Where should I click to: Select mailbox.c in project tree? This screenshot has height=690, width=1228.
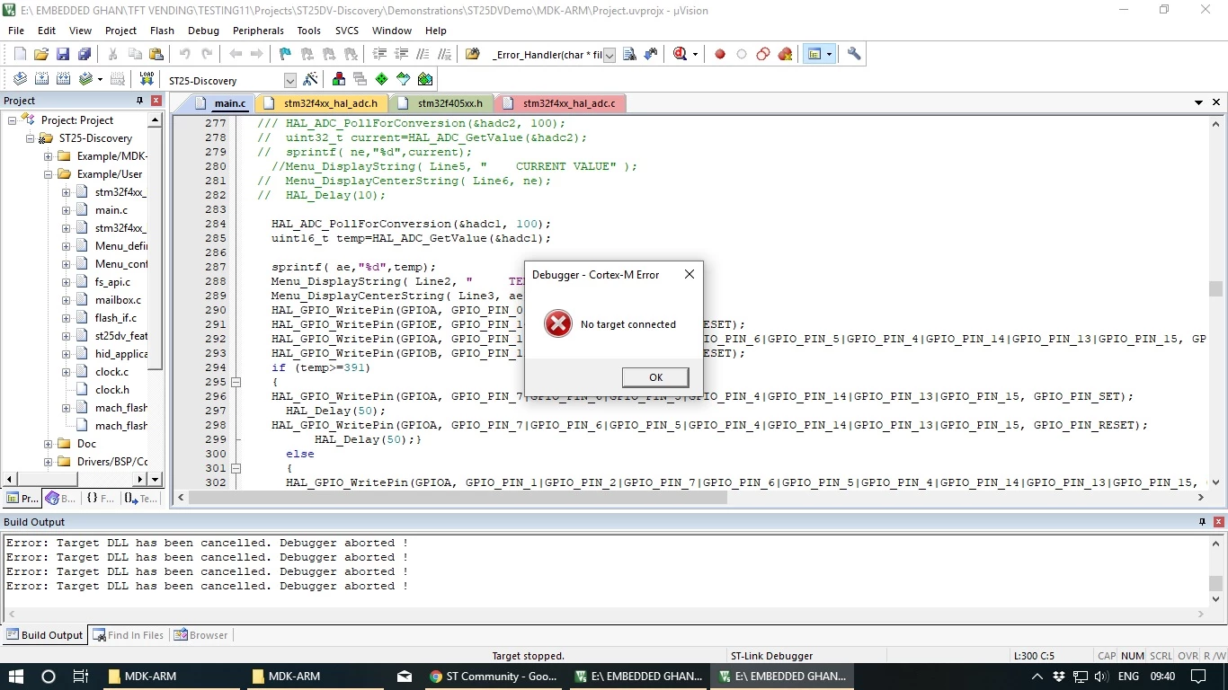tap(118, 300)
